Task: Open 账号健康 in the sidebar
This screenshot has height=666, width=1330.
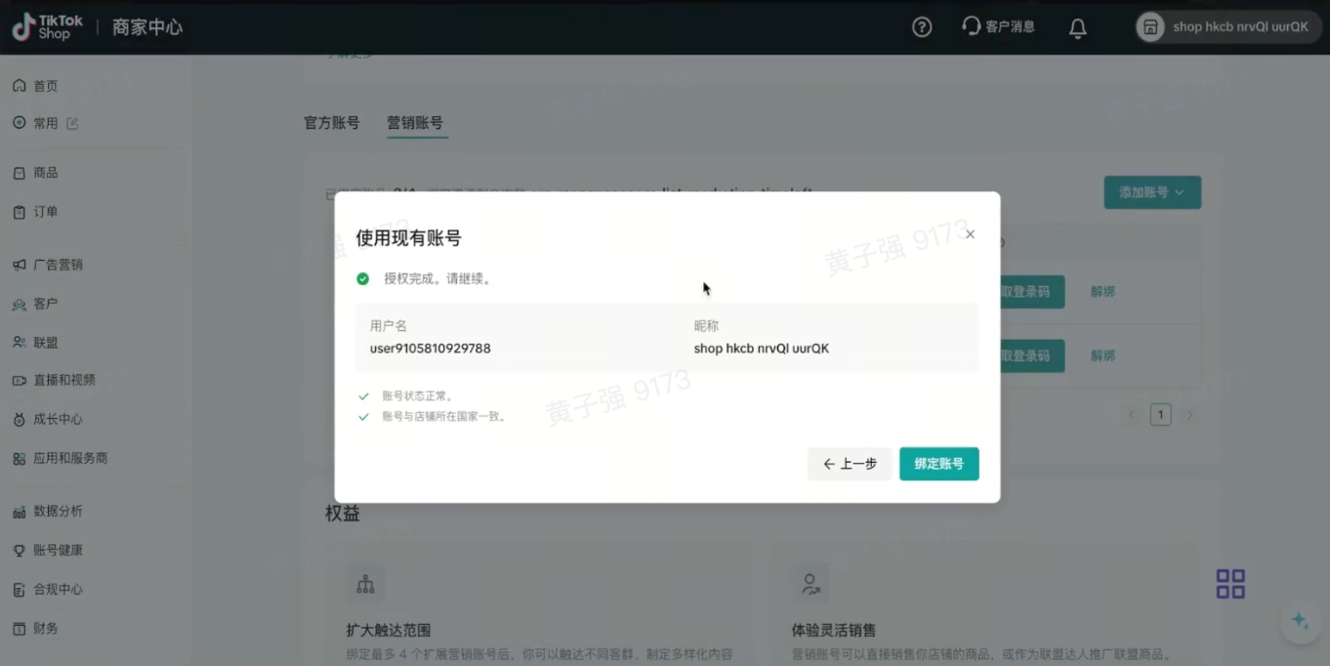Action: point(57,550)
